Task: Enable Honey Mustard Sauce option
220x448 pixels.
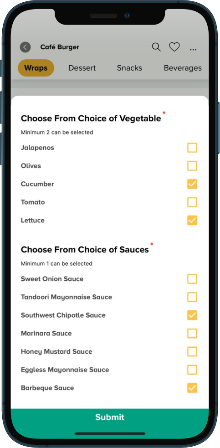Action: pos(192,351)
